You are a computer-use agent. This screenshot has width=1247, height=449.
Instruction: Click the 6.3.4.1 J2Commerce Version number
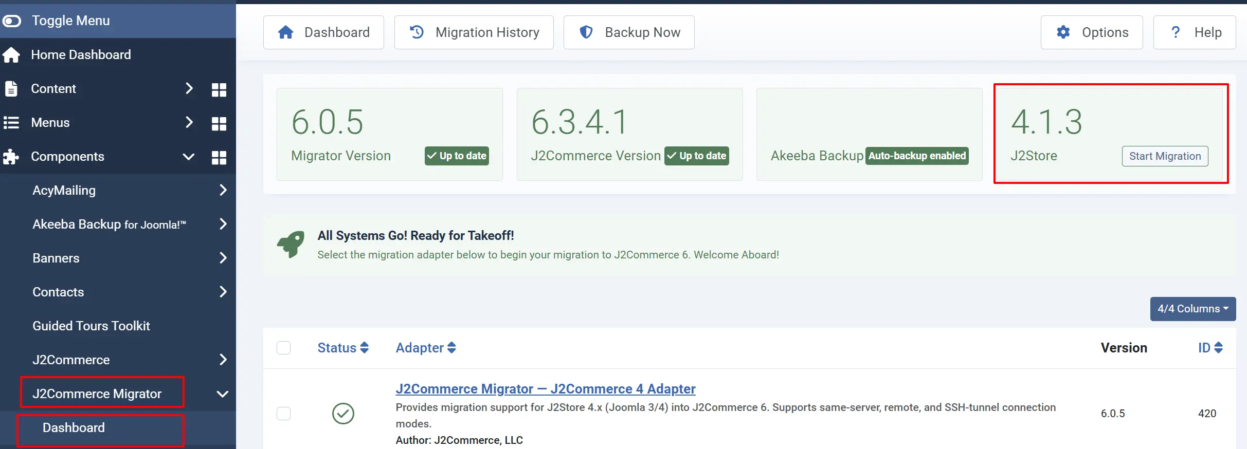coord(580,122)
